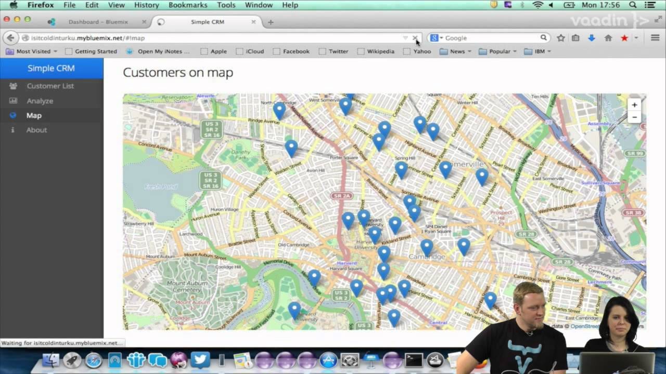The width and height of the screenshot is (666, 374).
Task: Click the volume speaker menu bar icon
Action: coord(551,5)
